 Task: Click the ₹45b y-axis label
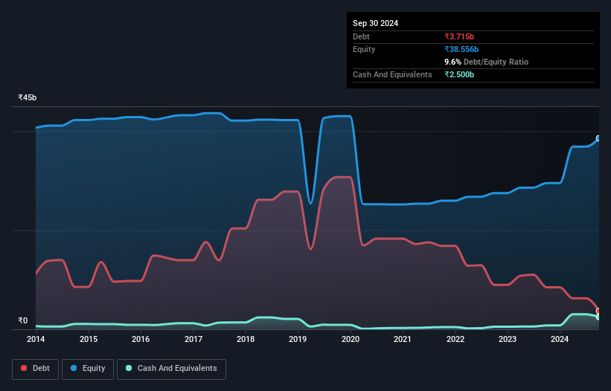(28, 97)
